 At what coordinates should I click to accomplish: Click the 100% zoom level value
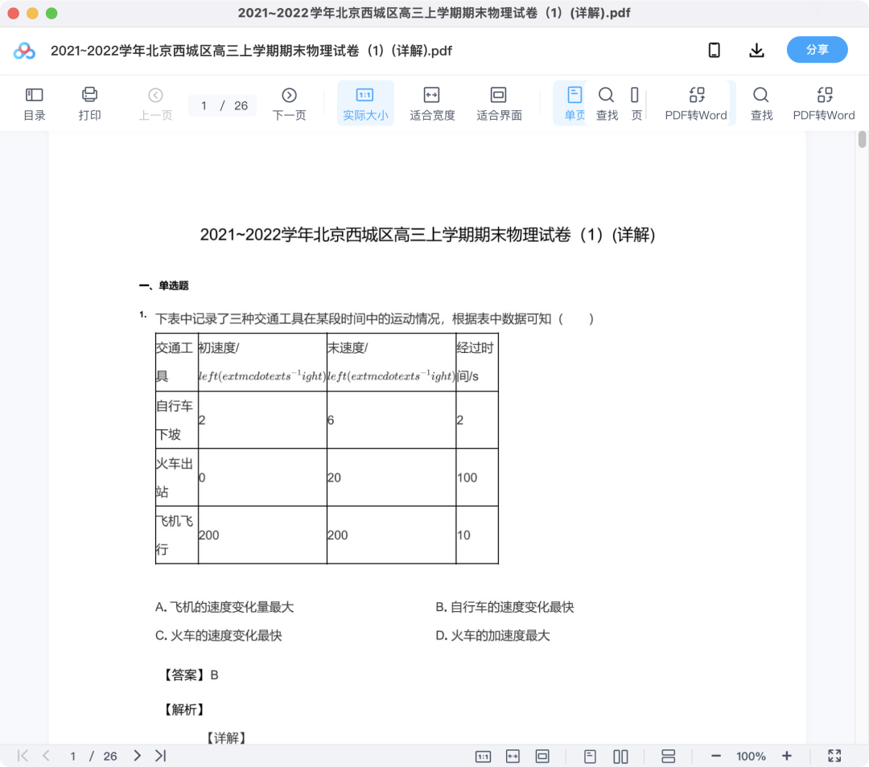pos(751,756)
